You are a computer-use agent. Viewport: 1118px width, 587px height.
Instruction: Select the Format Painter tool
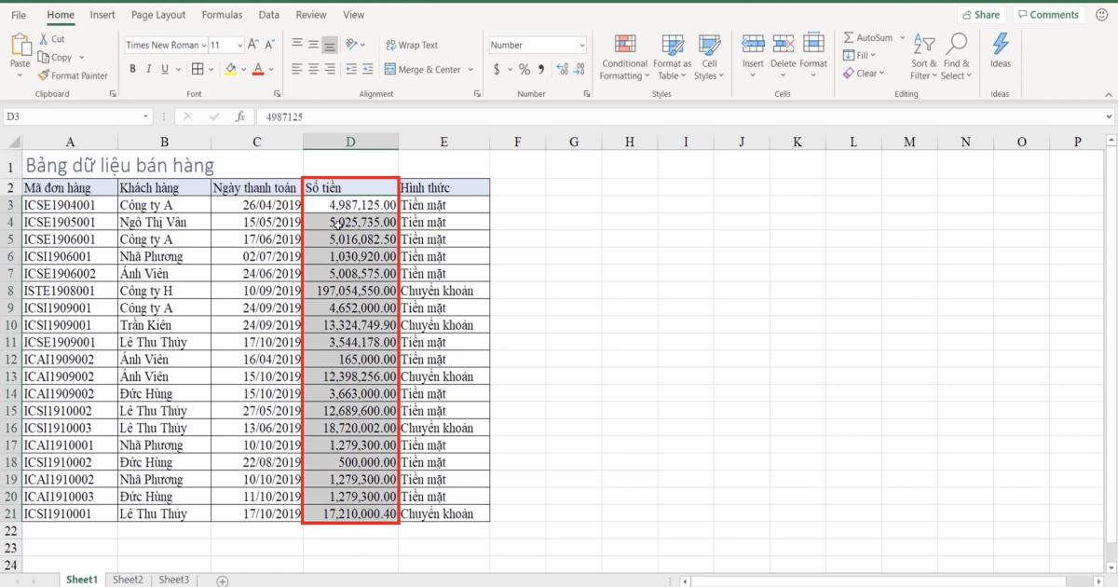click(x=72, y=75)
